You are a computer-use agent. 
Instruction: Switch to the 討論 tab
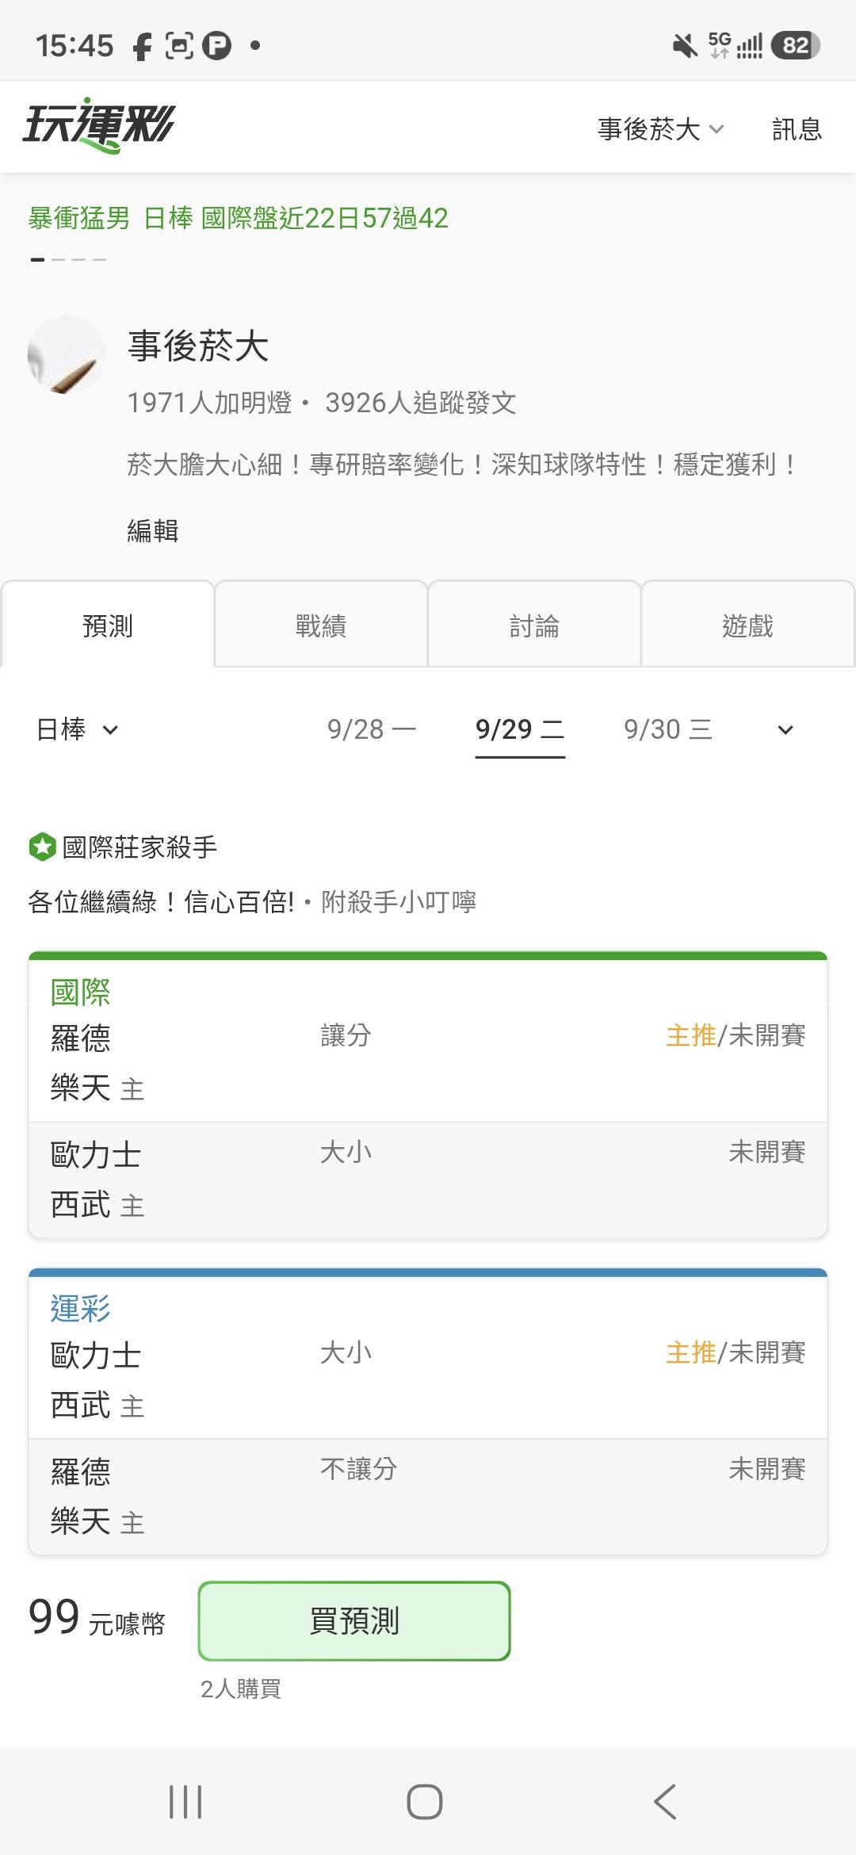tap(534, 625)
